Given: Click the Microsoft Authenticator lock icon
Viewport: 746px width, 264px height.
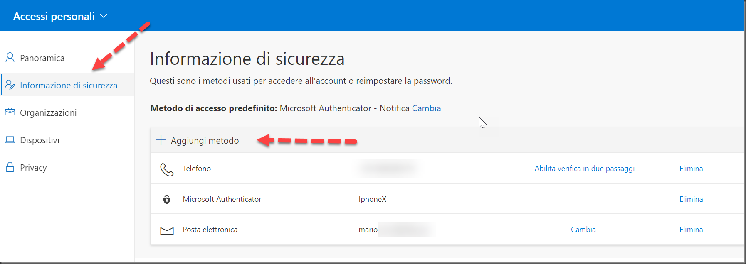Looking at the screenshot, I should pos(167,199).
